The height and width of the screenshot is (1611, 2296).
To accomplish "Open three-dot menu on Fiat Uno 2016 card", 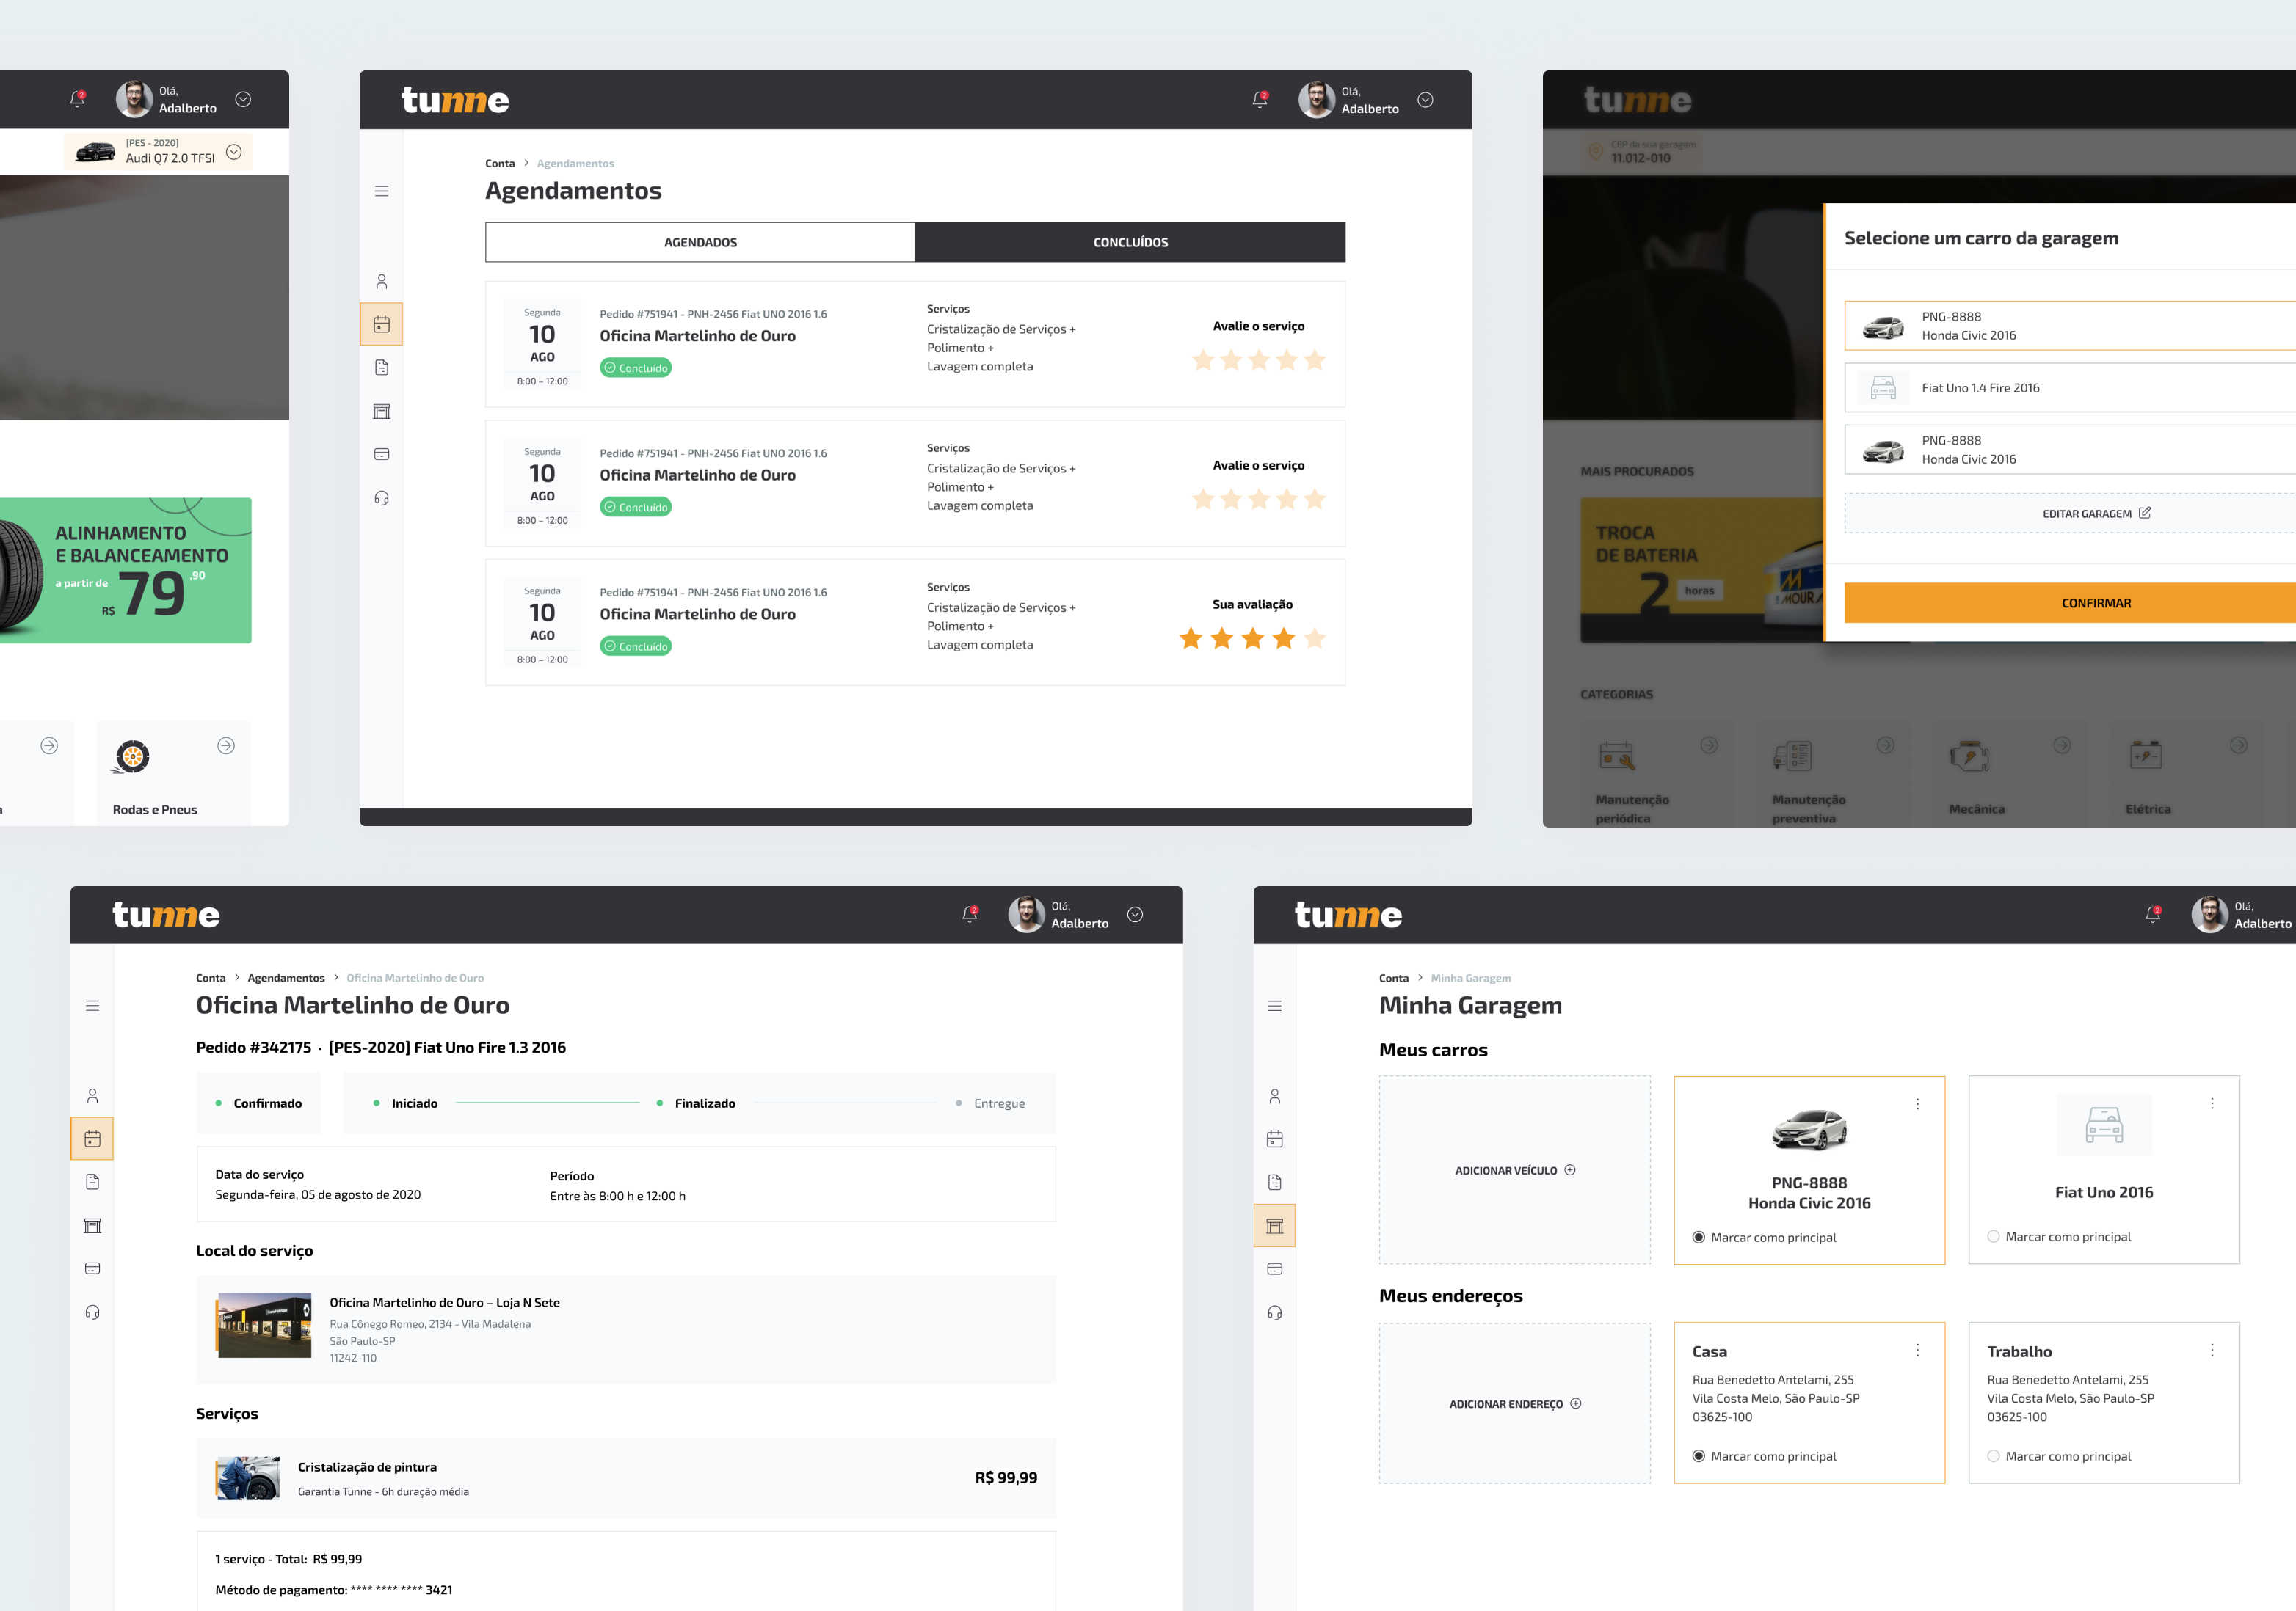I will (x=2212, y=1103).
